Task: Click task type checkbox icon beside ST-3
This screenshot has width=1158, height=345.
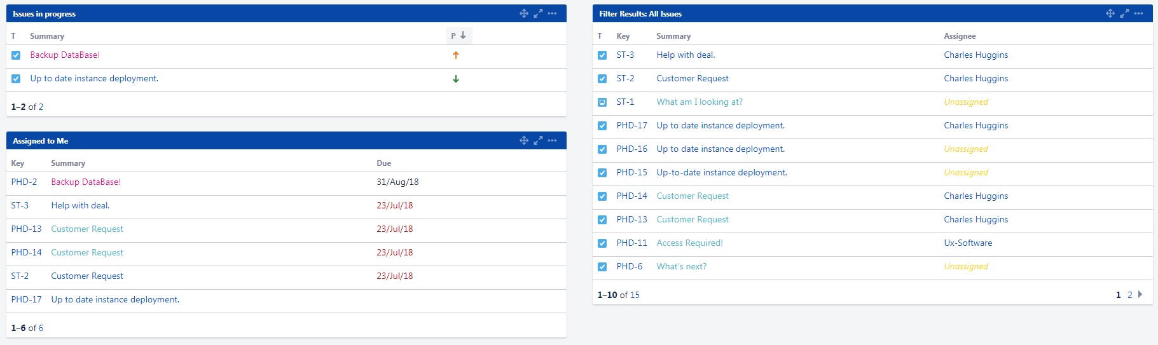Action: [602, 55]
